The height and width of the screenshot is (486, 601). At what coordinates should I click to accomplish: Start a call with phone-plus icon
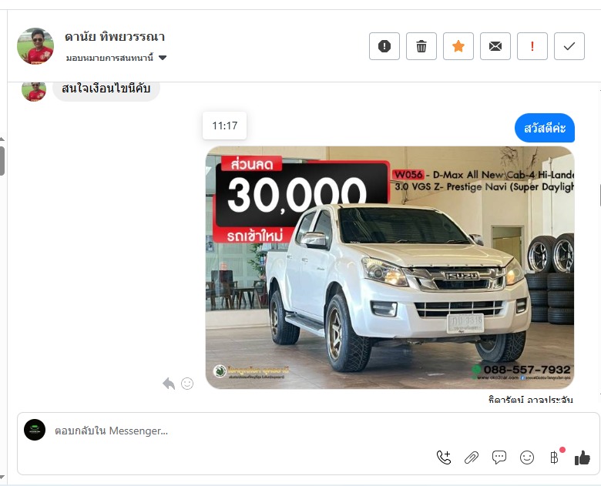click(444, 458)
